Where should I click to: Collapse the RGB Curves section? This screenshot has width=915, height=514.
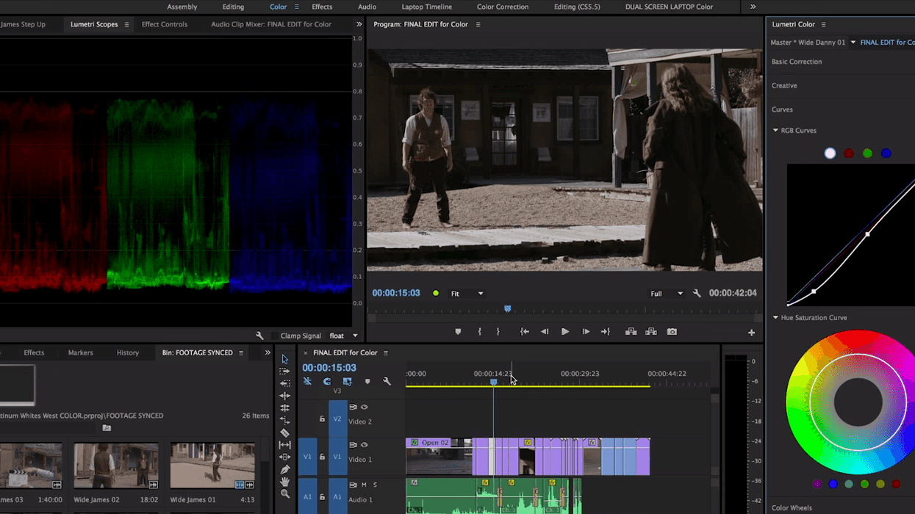(x=775, y=131)
